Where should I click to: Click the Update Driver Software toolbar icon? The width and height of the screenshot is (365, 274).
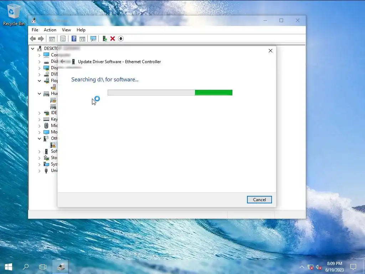[x=104, y=39]
